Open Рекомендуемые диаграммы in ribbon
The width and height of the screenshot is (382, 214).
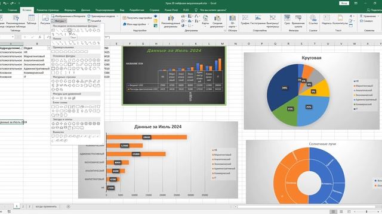[171, 21]
